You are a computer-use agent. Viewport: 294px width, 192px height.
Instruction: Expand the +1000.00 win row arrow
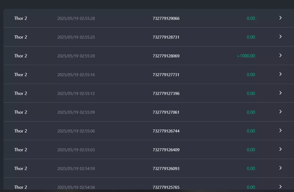tap(281, 55)
